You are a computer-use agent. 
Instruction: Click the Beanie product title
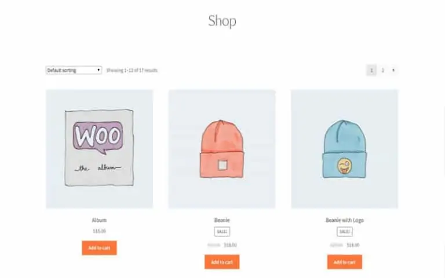[x=222, y=220]
